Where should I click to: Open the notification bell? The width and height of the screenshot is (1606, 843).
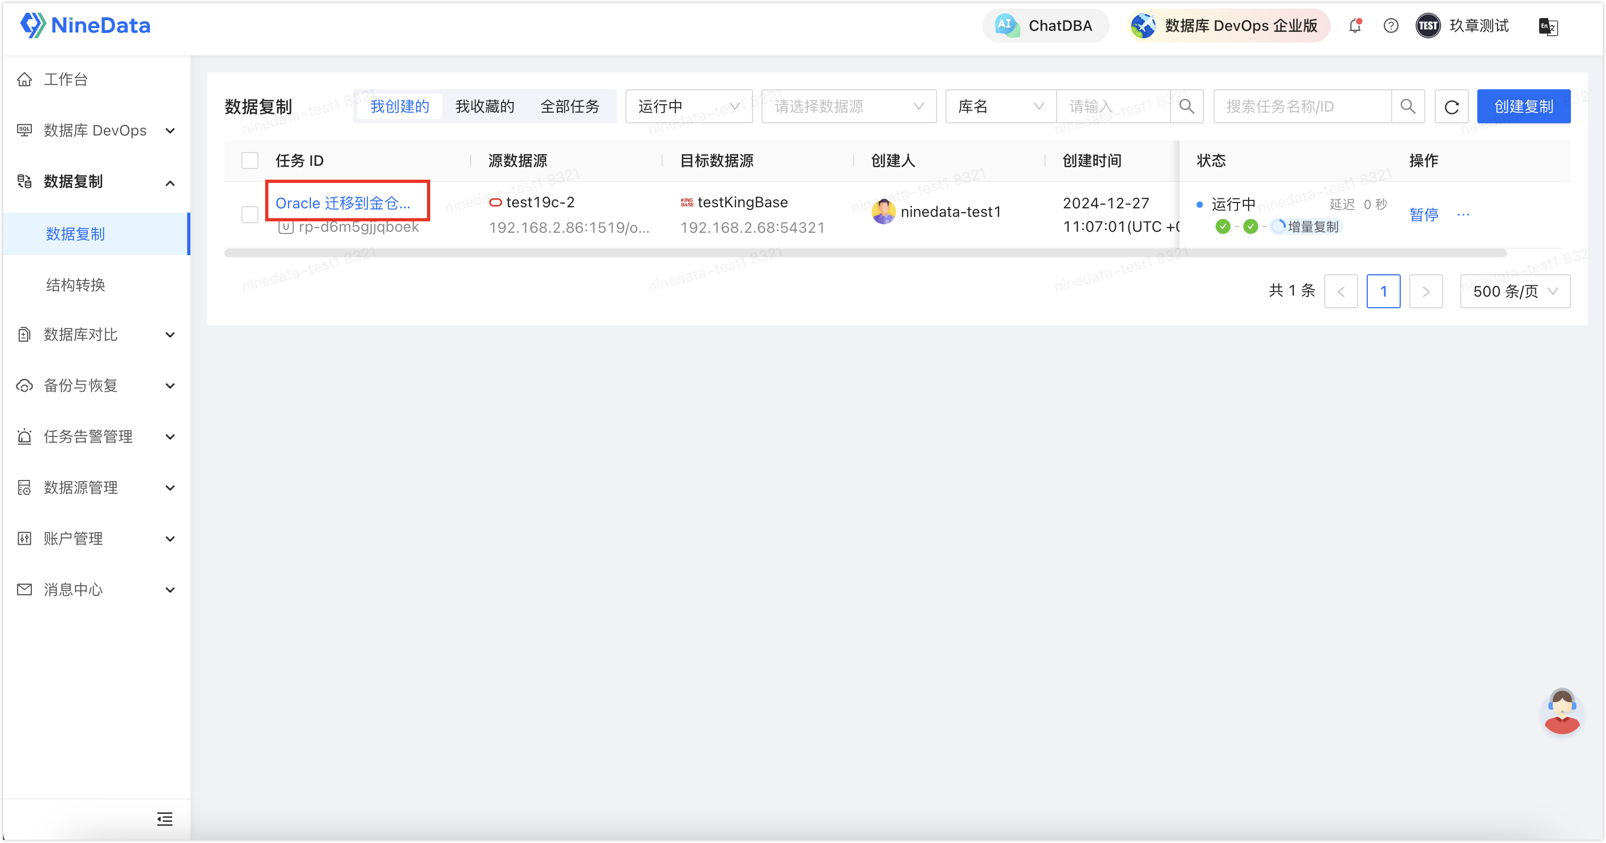coord(1355,26)
